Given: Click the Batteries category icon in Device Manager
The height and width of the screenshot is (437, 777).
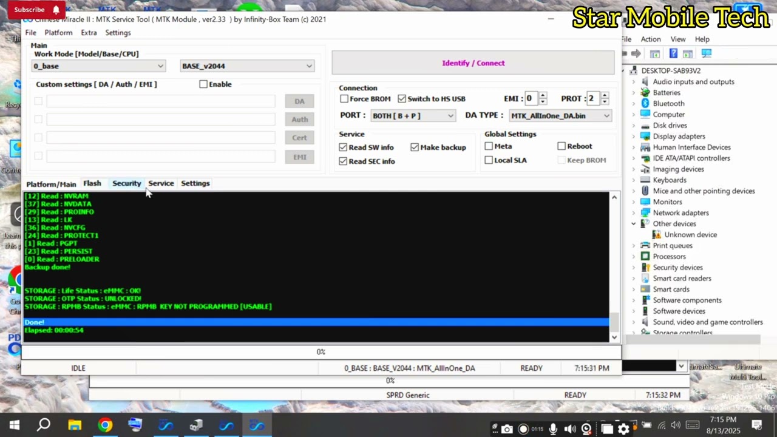Looking at the screenshot, I should (x=645, y=93).
